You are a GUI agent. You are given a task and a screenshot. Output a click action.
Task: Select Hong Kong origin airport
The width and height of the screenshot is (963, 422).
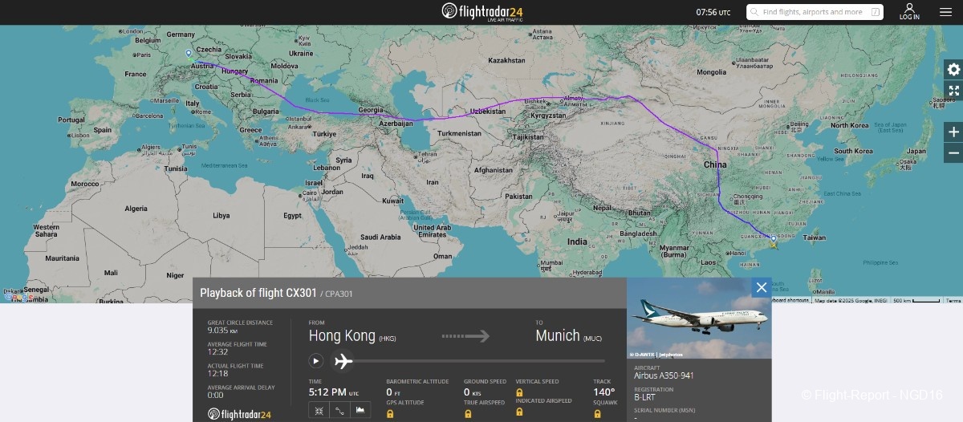click(343, 335)
